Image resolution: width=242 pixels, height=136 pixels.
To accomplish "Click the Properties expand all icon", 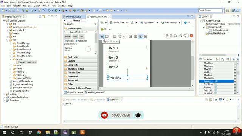I will [234, 59].
